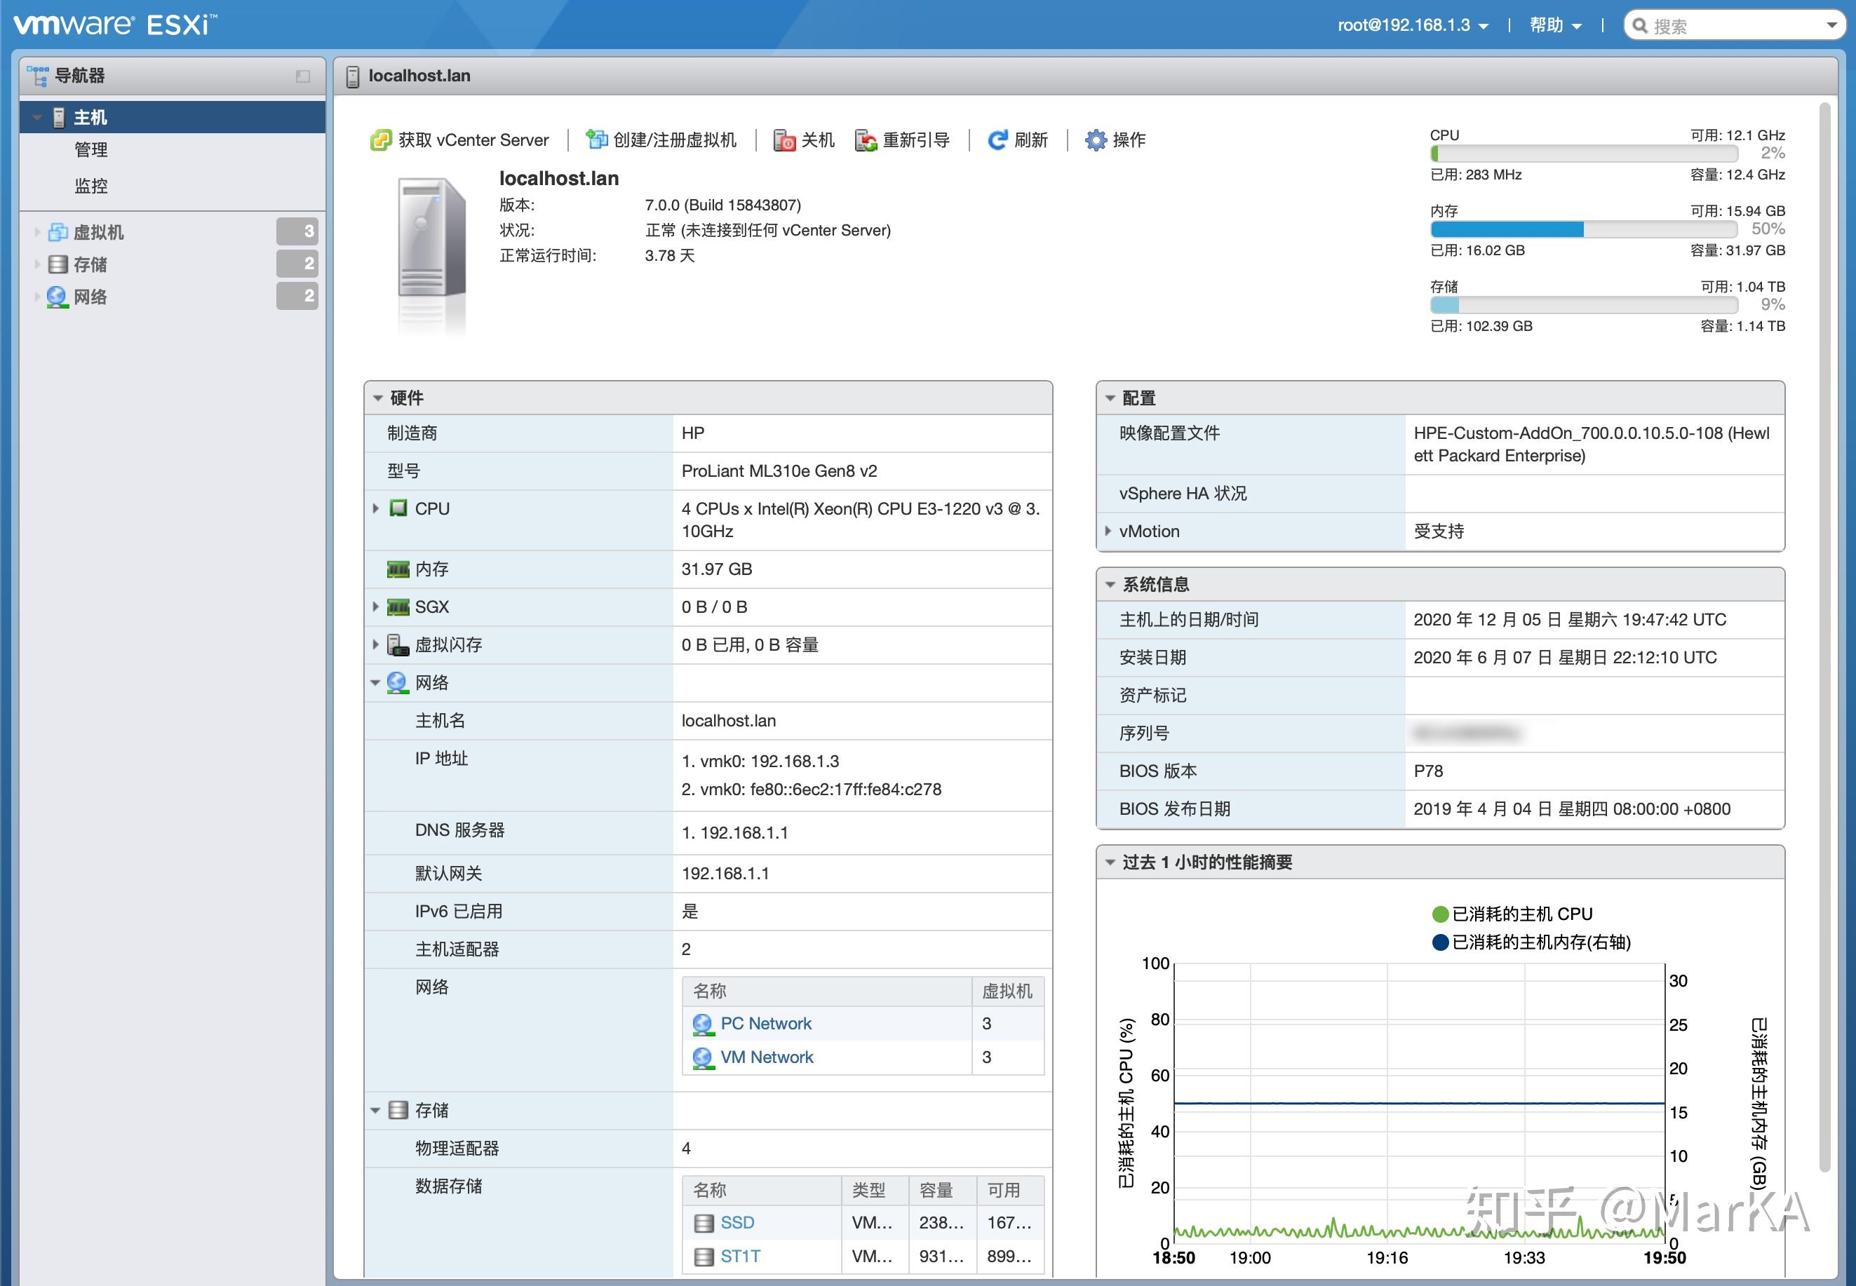Viewport: 1856px width, 1286px height.
Task: Open the Actions (操作) gear menu
Action: [x=1115, y=140]
